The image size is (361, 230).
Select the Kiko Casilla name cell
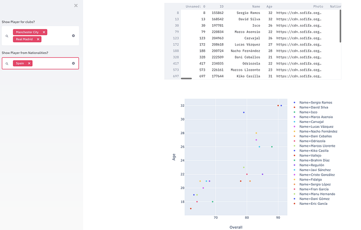coord(248,76)
